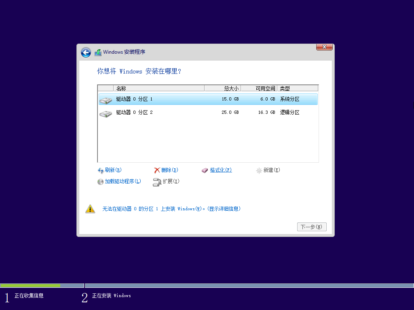
Task: Sort by the 总大小 column header
Action: point(223,88)
